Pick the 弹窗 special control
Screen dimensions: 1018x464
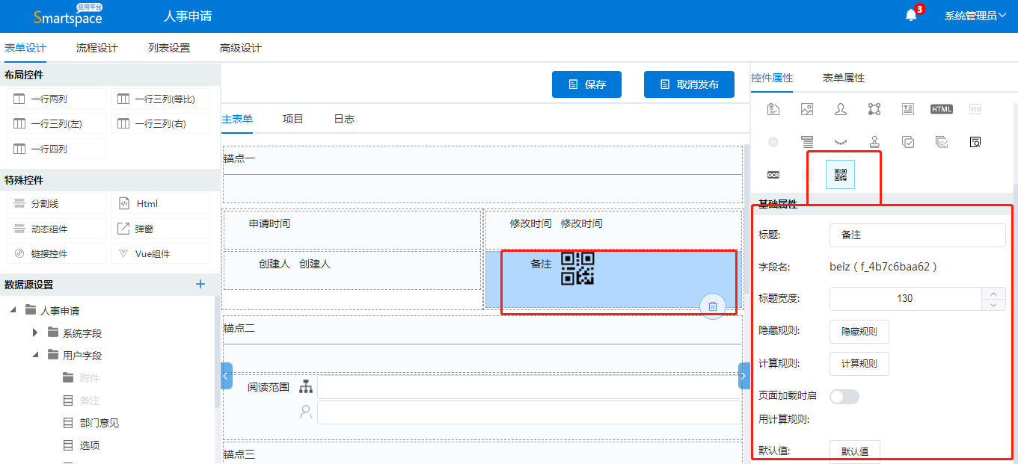[x=161, y=229]
